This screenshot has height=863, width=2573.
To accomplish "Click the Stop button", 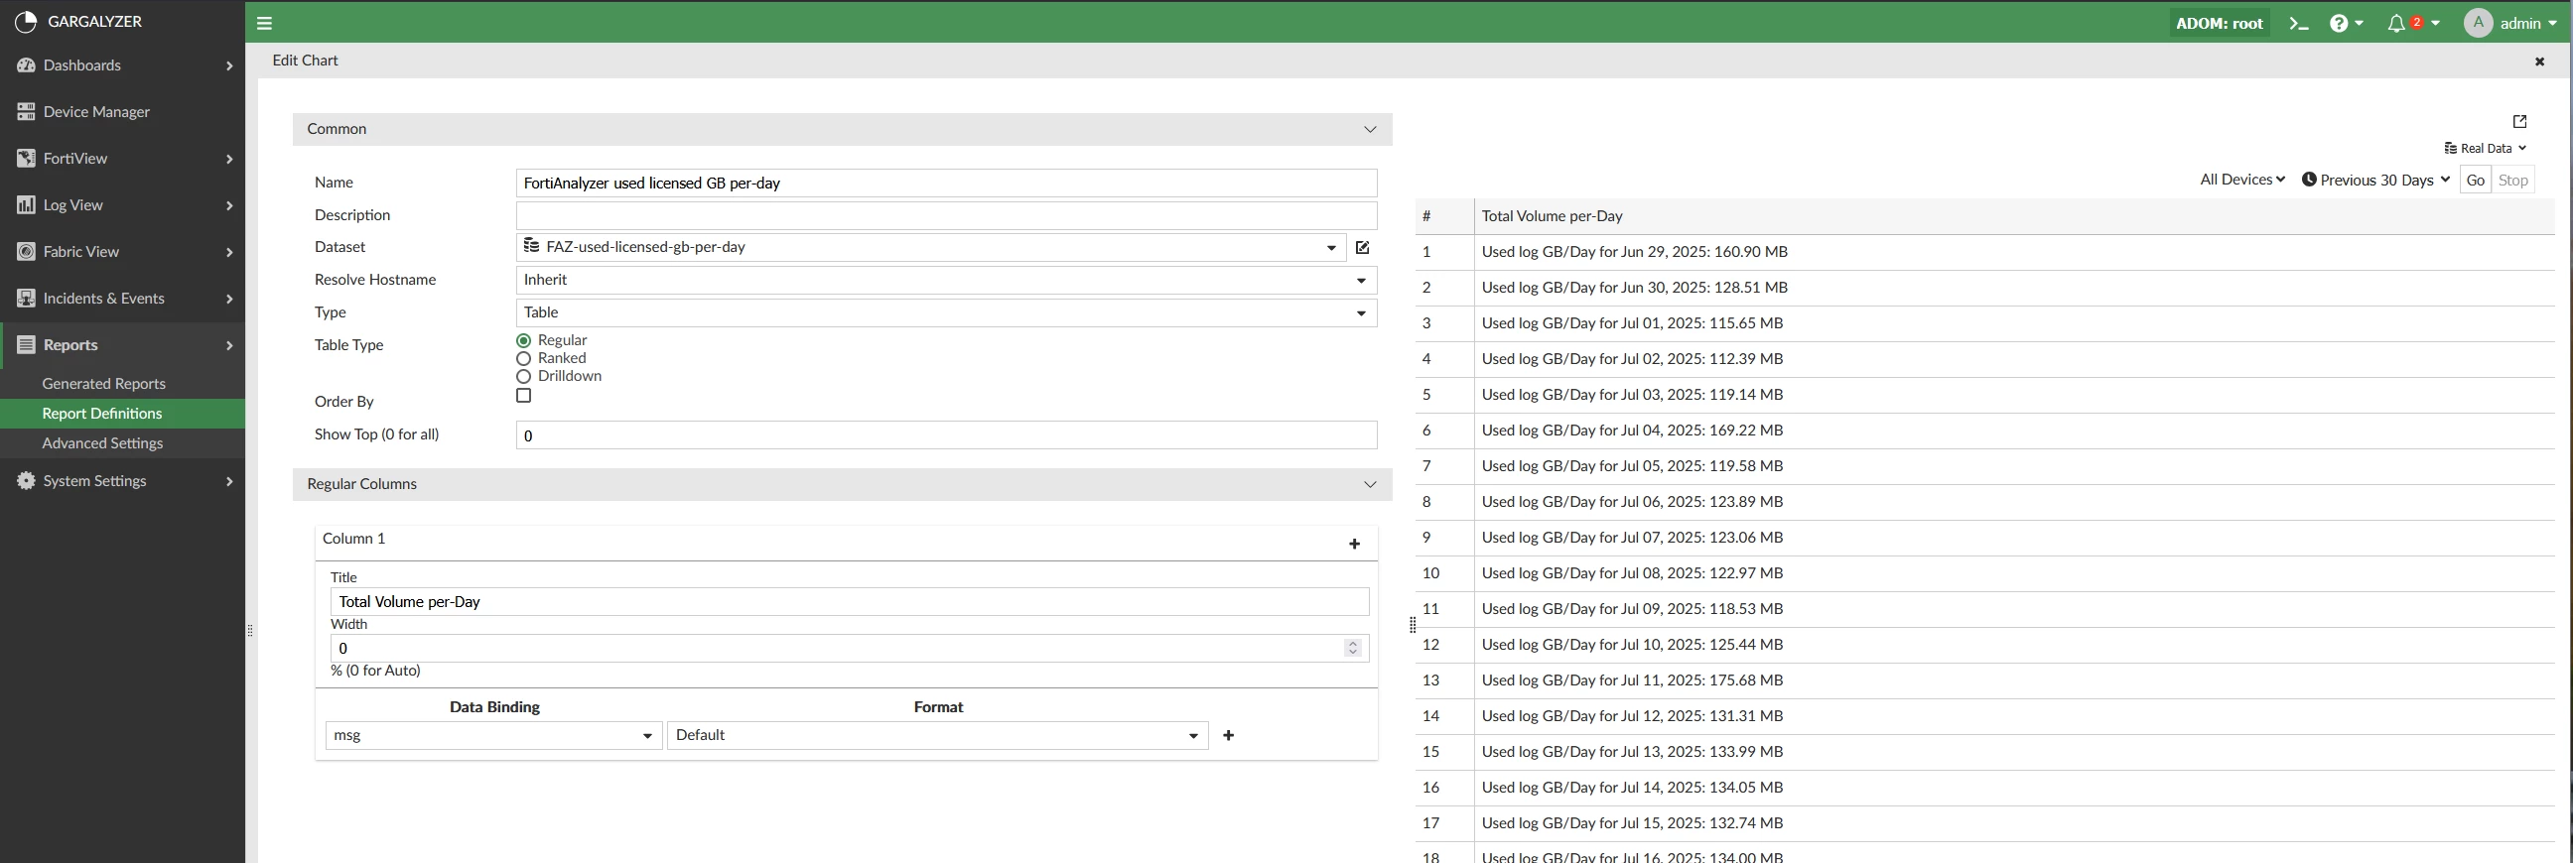I will [2513, 180].
